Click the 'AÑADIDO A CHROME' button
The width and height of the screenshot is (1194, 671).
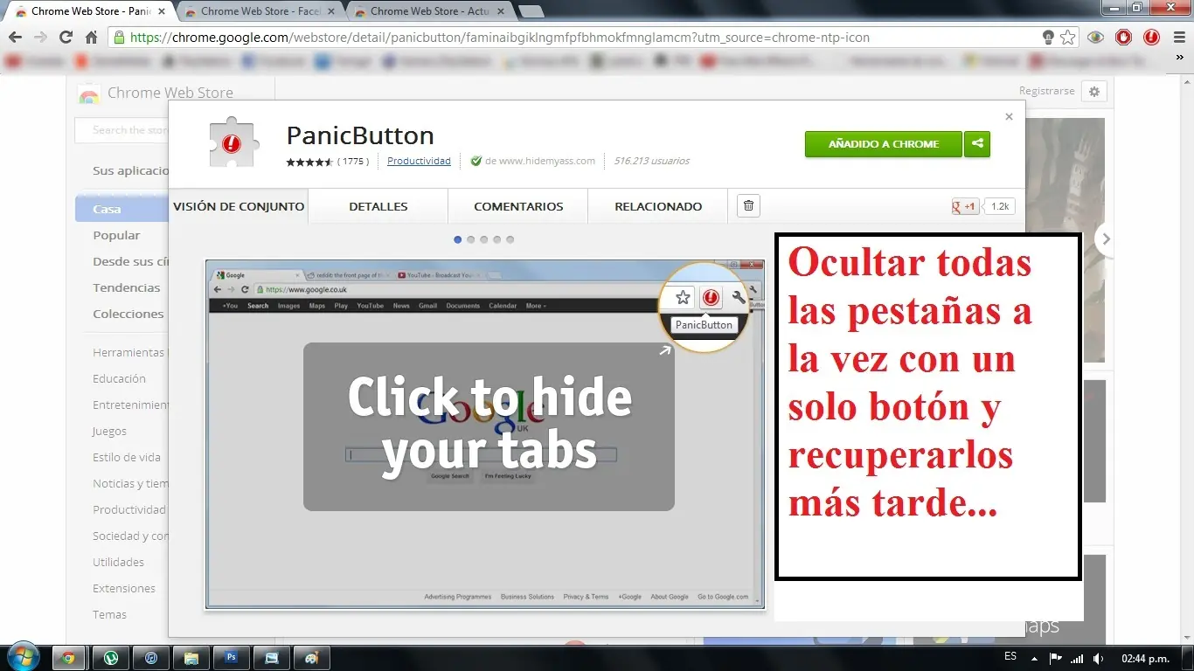pos(883,144)
